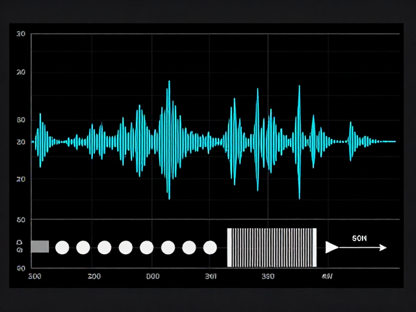Click the '60' label on the vertical axis
The width and height of the screenshot is (416, 312).
coord(21,120)
